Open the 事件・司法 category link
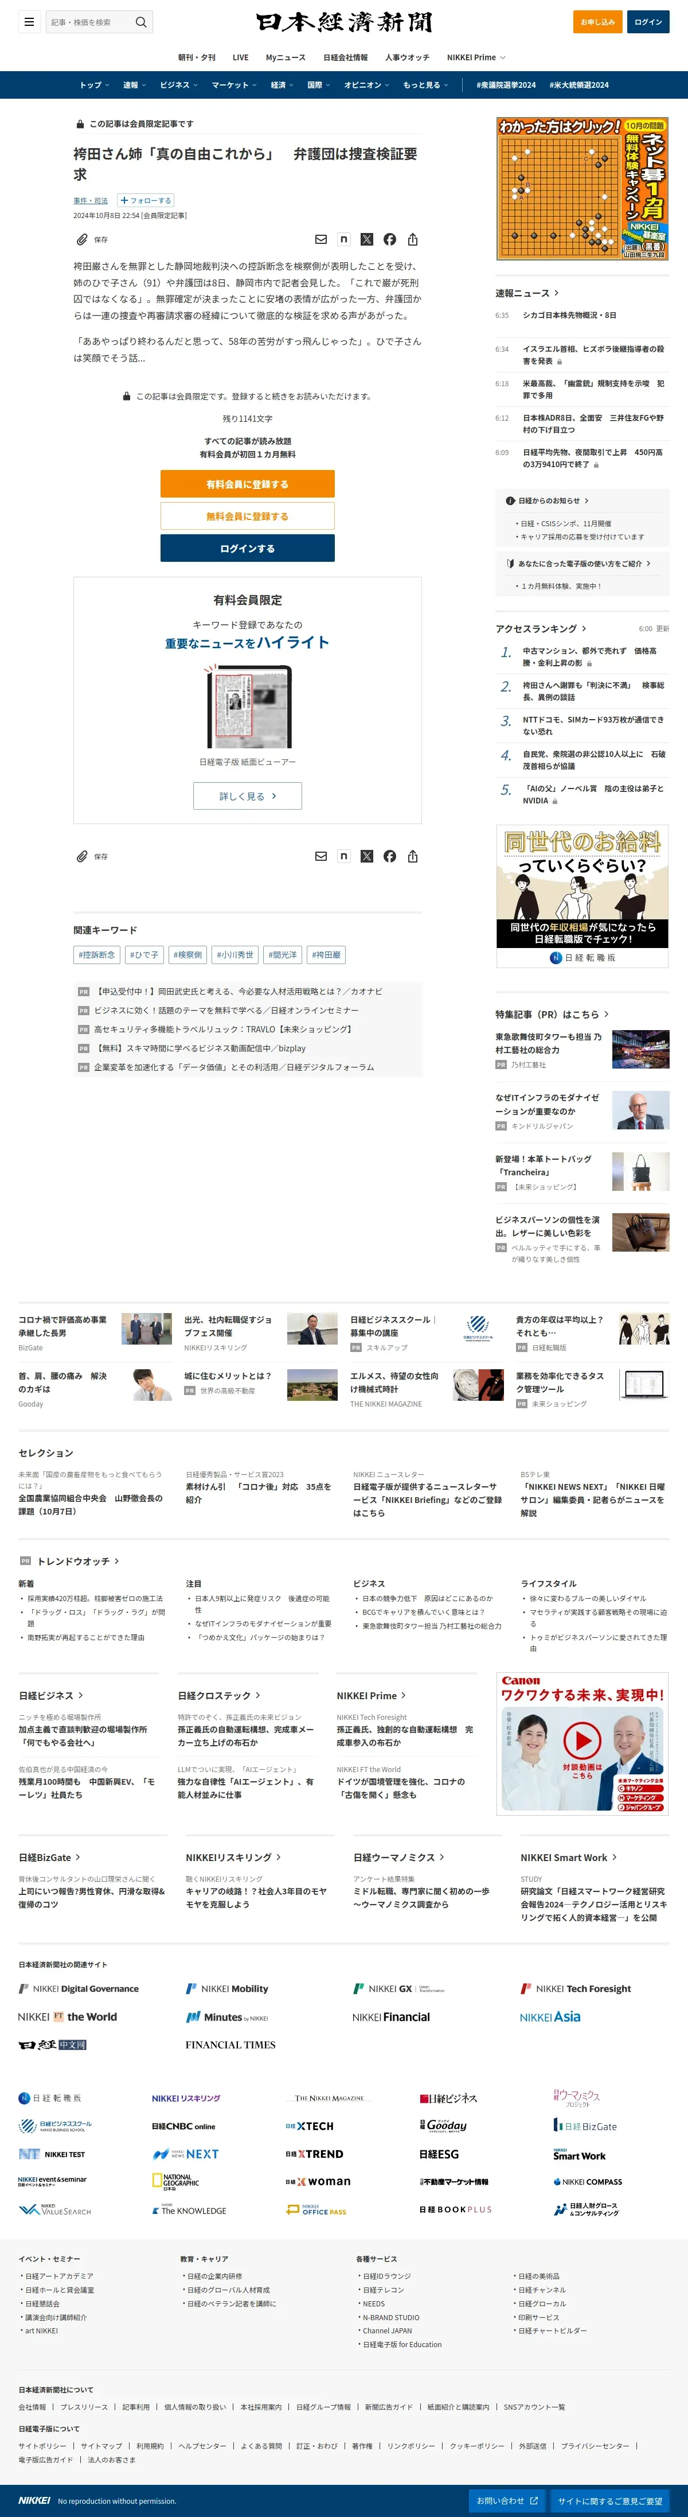 [x=91, y=200]
